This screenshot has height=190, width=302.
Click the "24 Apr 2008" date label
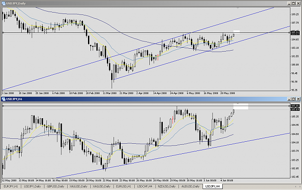tap(177, 93)
